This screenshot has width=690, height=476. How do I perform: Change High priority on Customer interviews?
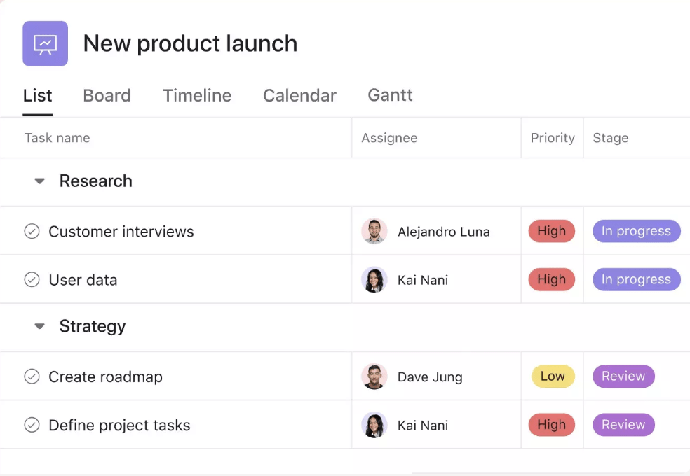(552, 231)
